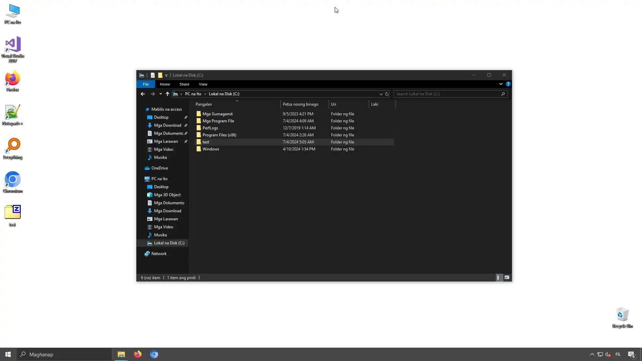Click PC na Ito breadcrumb in address bar

pos(193,94)
